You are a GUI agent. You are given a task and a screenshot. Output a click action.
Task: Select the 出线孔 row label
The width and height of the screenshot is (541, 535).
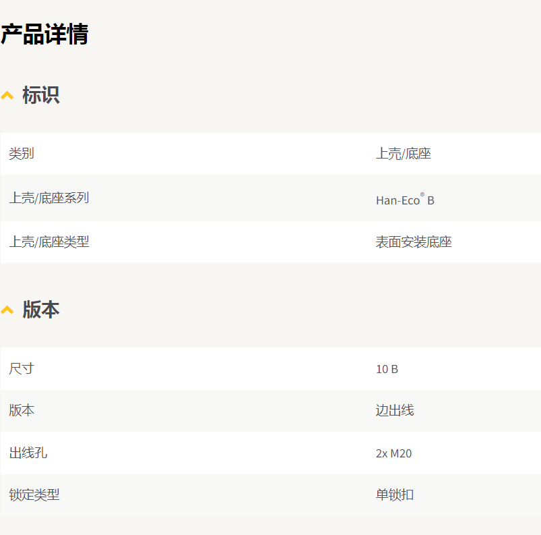click(x=28, y=453)
